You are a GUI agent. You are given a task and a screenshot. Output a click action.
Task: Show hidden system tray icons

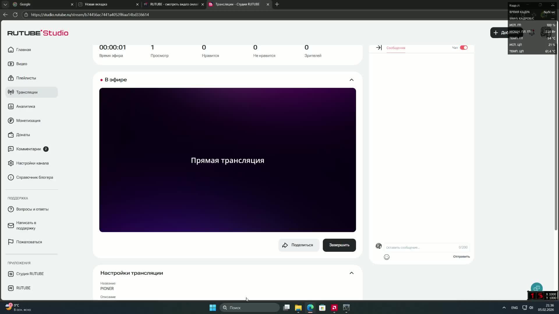[504, 308]
